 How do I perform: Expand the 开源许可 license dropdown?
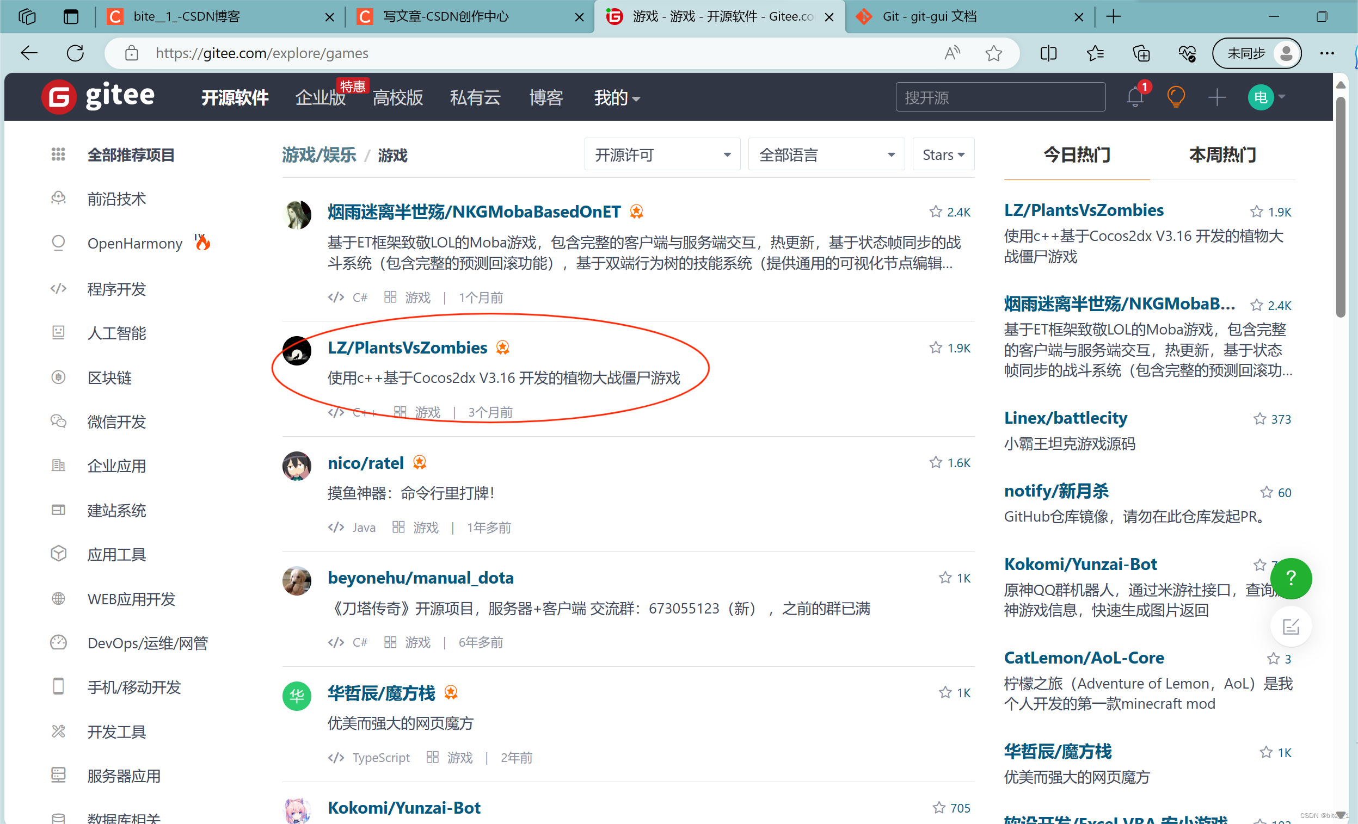pos(662,155)
